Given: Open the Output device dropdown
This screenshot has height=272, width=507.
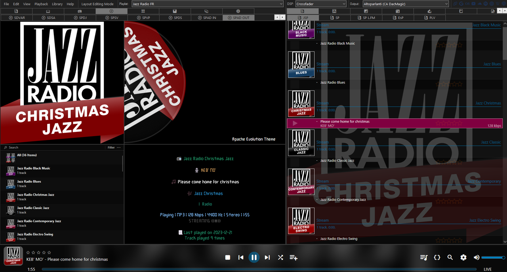Looking at the screenshot, I should [406, 4].
